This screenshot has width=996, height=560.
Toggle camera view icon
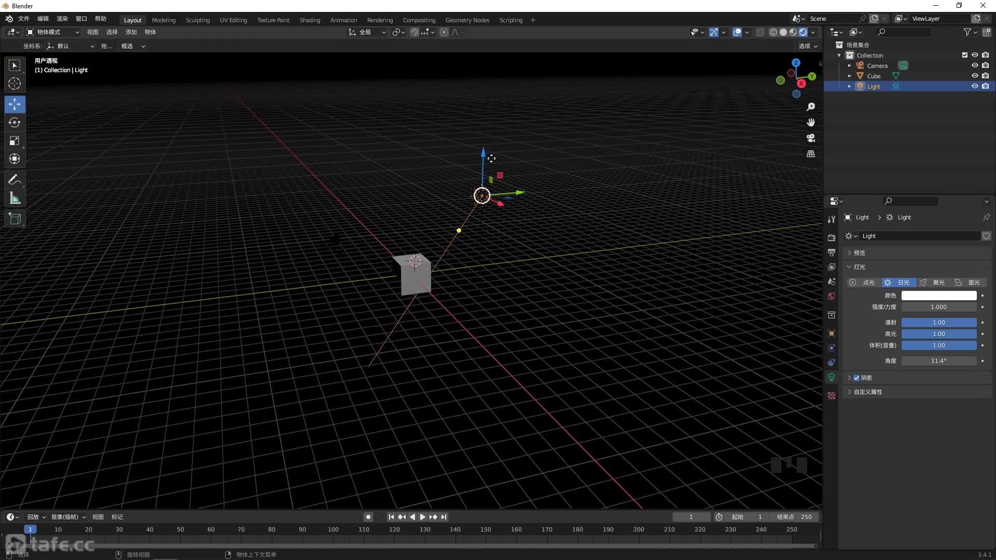pyautogui.click(x=811, y=138)
